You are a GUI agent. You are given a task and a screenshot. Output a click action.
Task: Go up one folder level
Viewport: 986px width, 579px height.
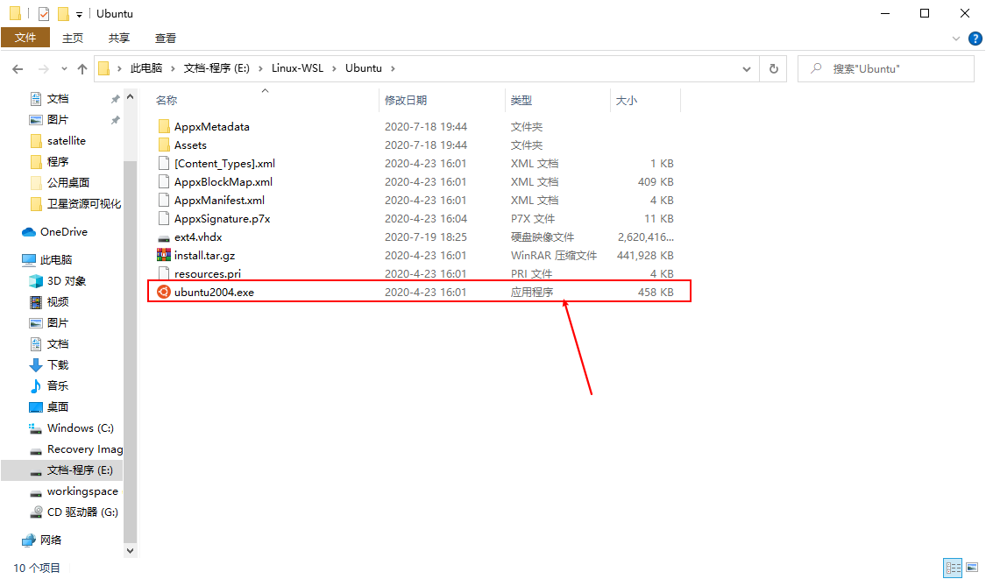[x=82, y=68]
